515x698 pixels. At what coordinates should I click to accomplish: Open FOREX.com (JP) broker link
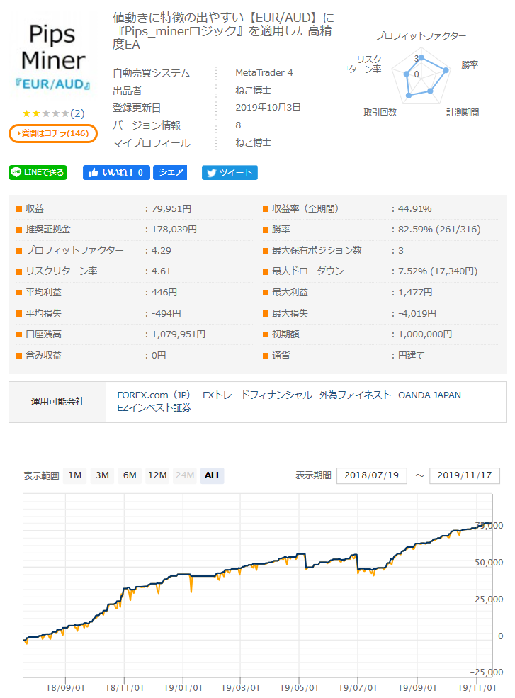(x=154, y=395)
